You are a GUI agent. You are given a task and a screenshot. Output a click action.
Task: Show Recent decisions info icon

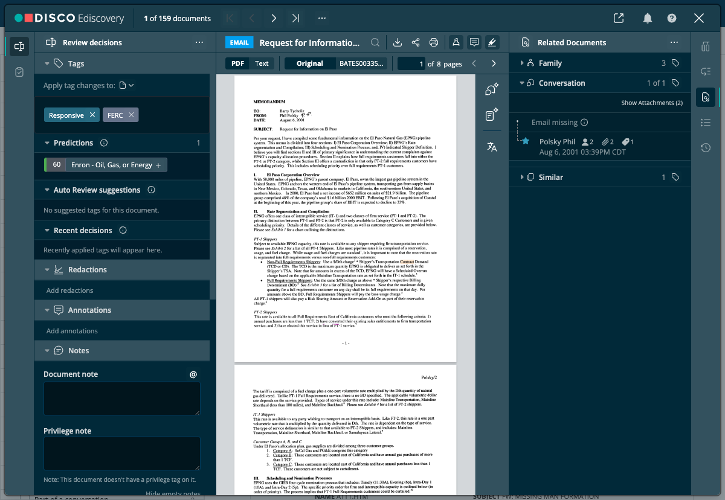(x=123, y=230)
